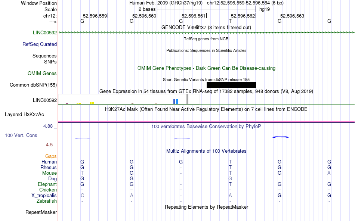355x221 pixels.
Task: Click the X_tropicalis species label
Action: (44, 196)
